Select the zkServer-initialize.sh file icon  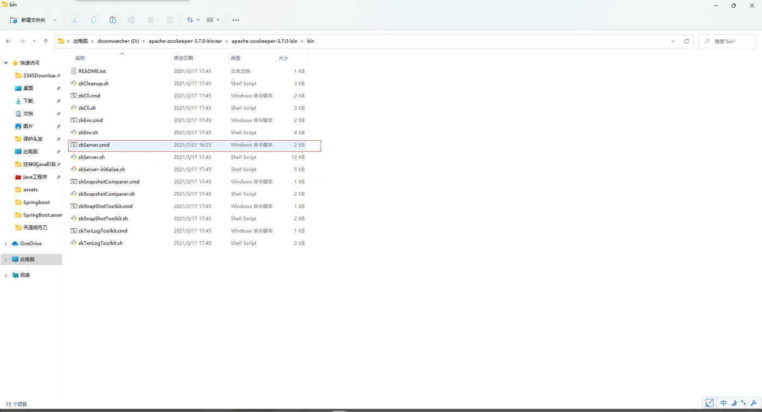click(x=74, y=170)
